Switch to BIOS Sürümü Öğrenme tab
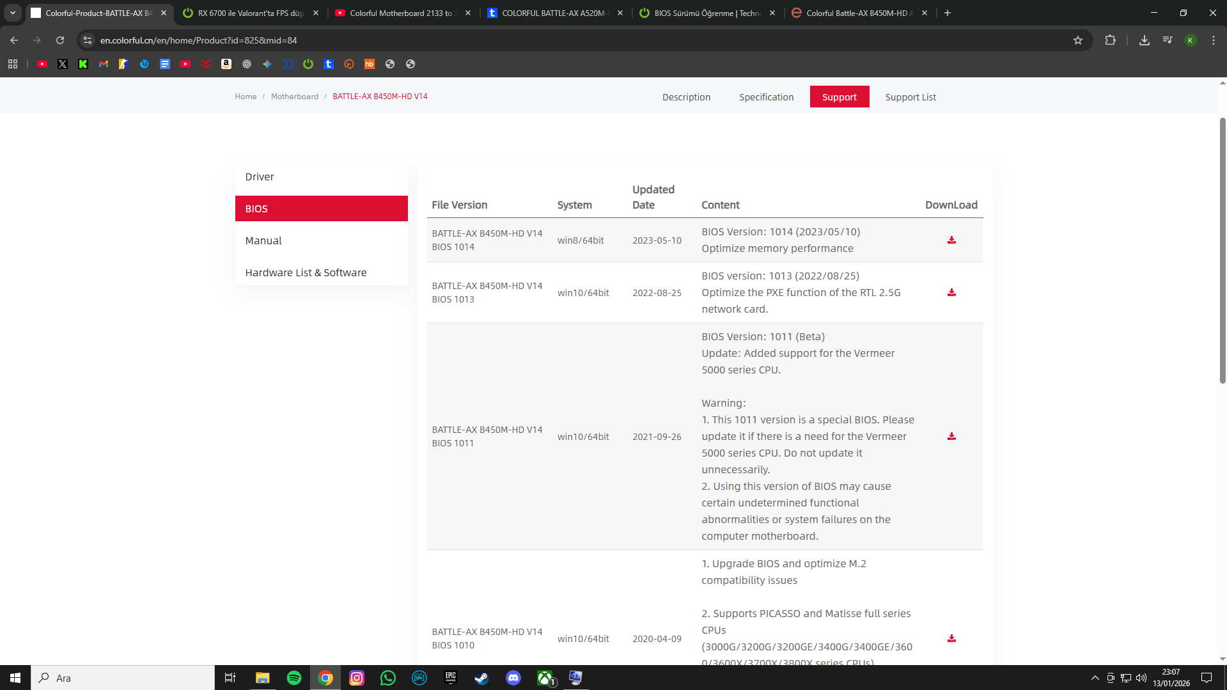Image resolution: width=1227 pixels, height=690 pixels. click(x=706, y=13)
